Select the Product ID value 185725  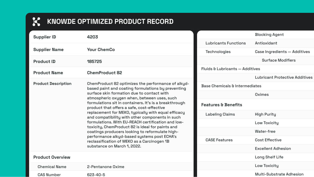[94, 61]
